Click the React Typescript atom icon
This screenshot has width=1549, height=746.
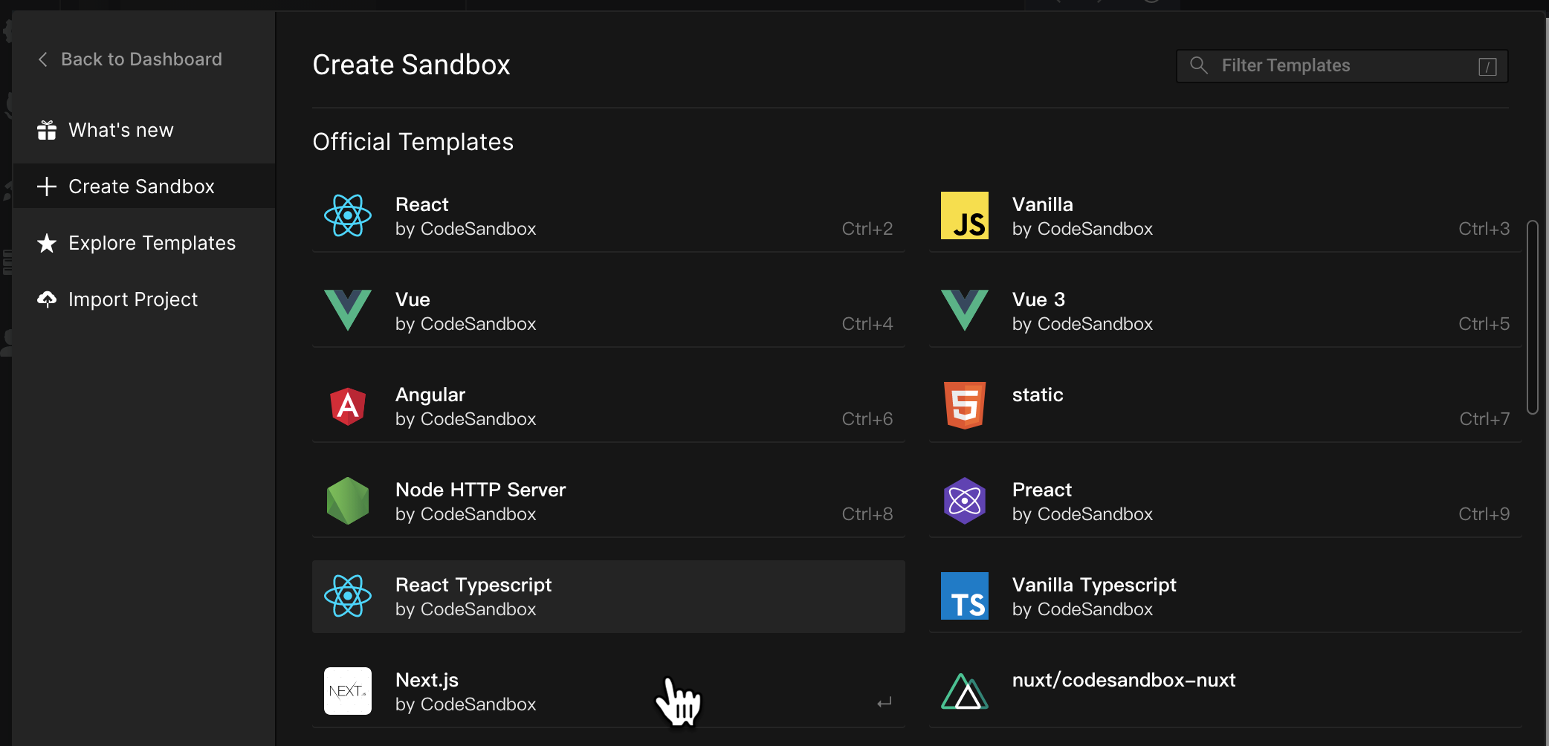pyautogui.click(x=348, y=596)
